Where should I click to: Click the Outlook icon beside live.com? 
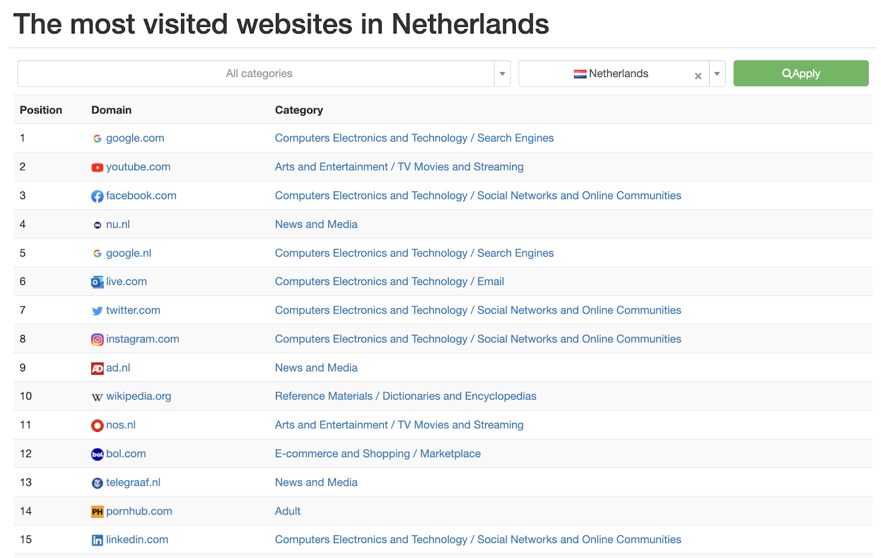(x=97, y=282)
